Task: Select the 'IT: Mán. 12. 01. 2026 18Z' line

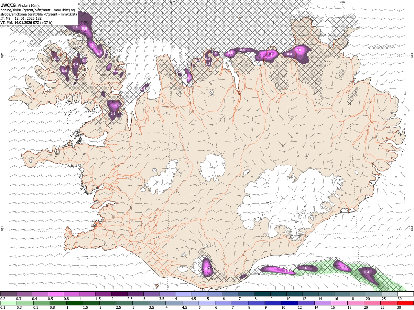Action: point(21,18)
